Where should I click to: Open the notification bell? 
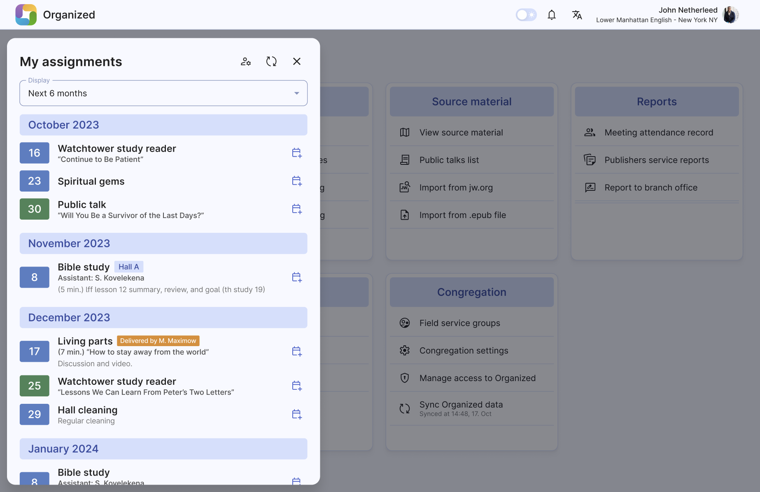point(552,14)
